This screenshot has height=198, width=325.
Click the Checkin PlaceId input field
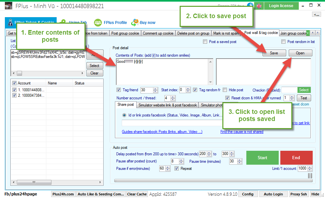(289, 90)
